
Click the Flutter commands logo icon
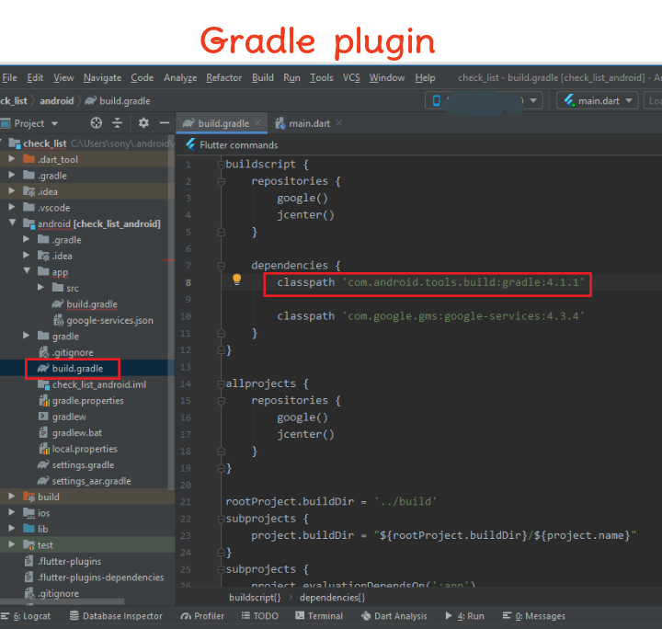pos(191,144)
